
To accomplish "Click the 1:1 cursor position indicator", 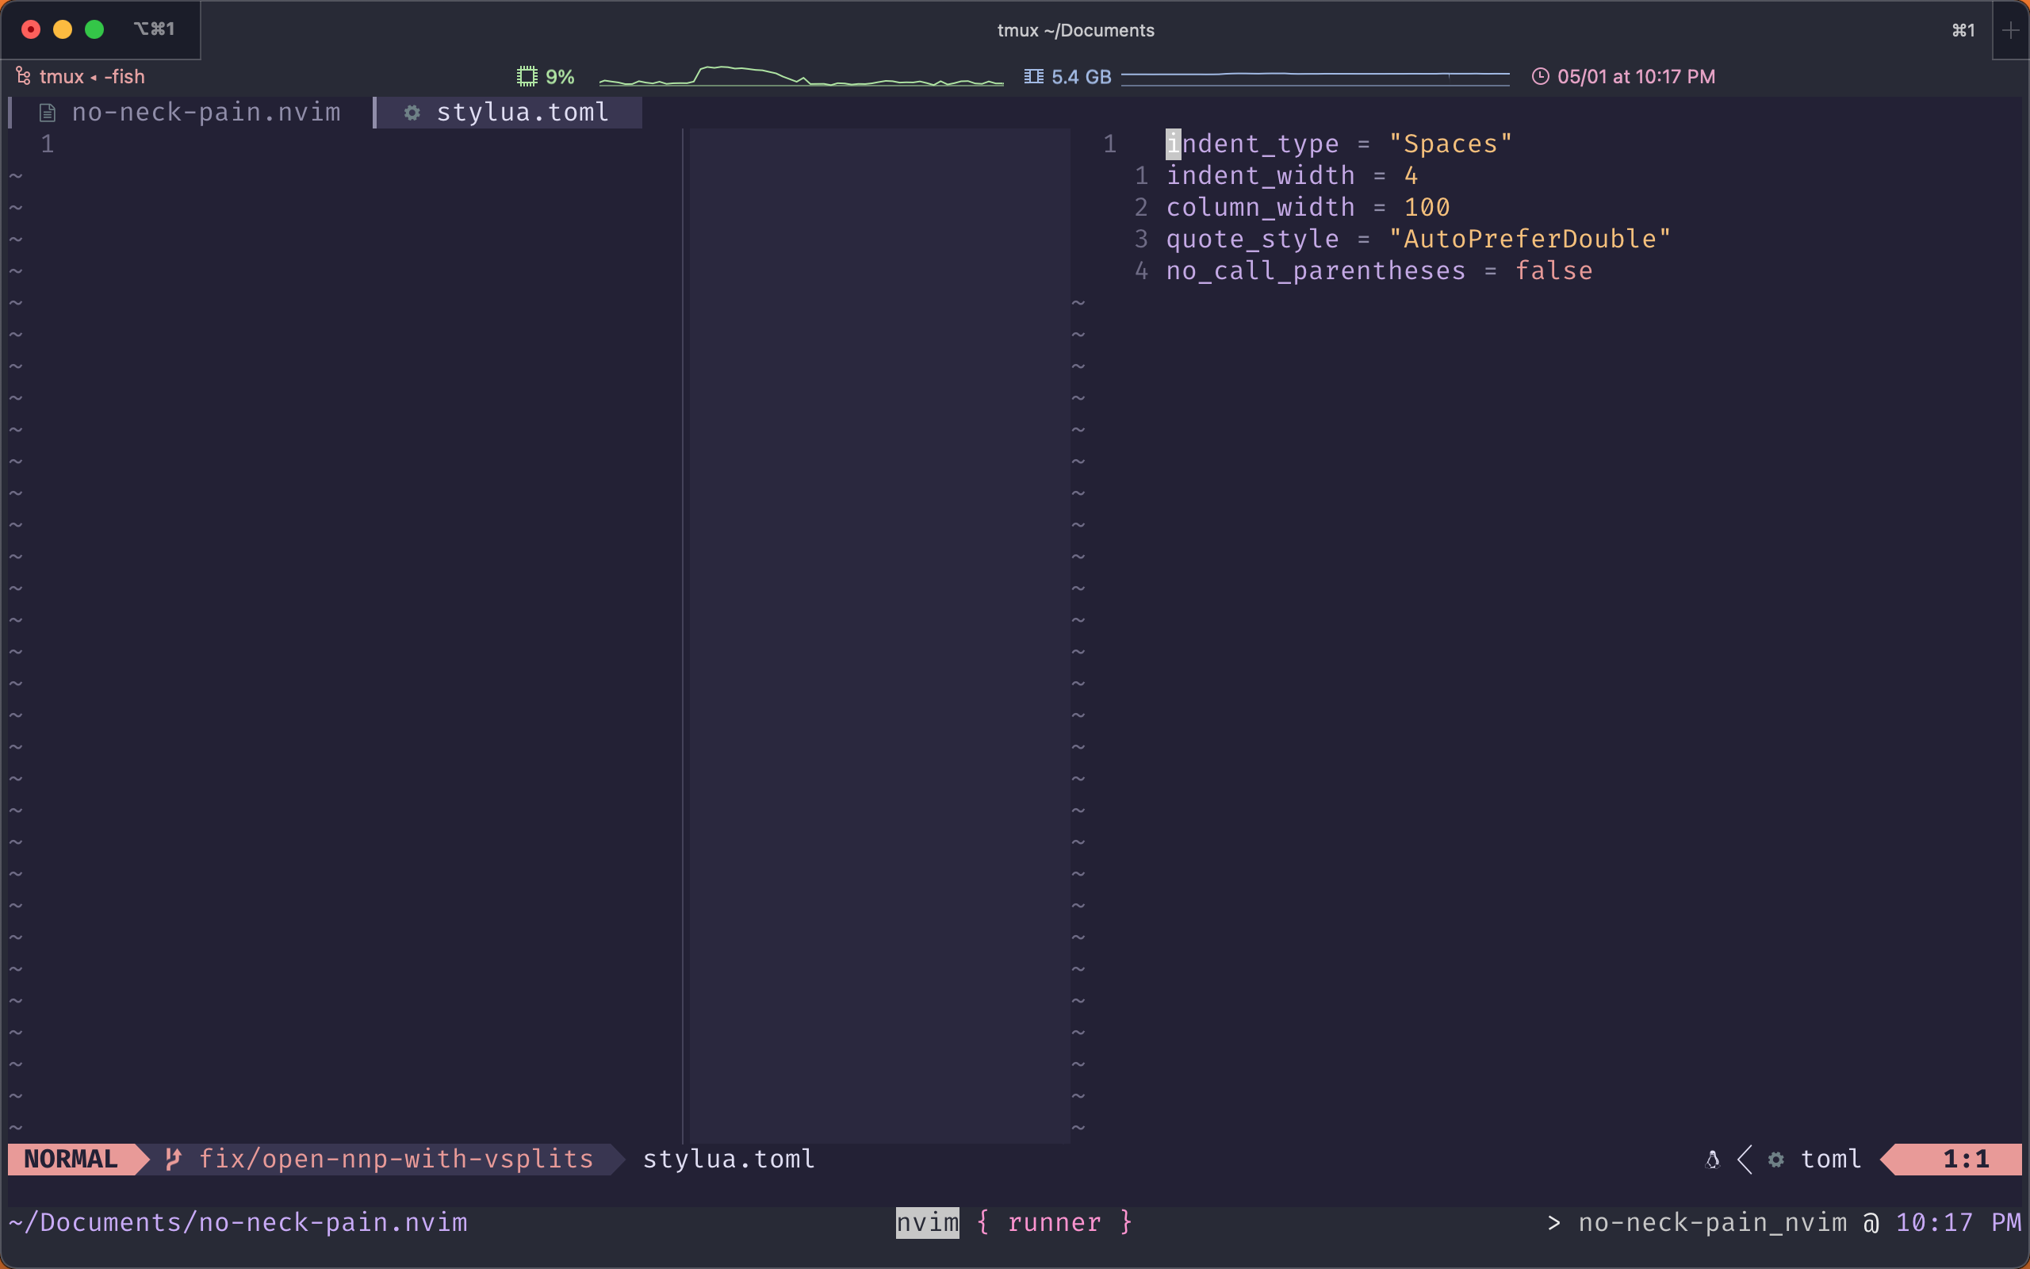I will click(1966, 1159).
